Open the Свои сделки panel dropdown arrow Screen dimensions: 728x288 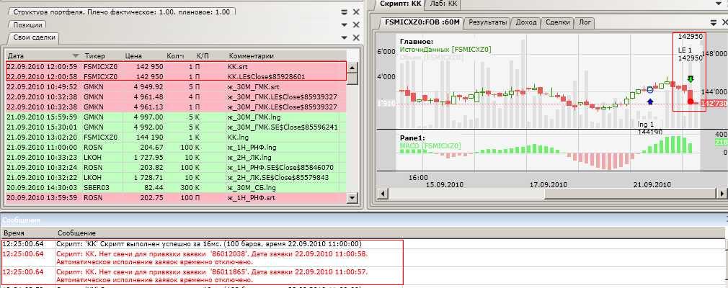[344, 37]
